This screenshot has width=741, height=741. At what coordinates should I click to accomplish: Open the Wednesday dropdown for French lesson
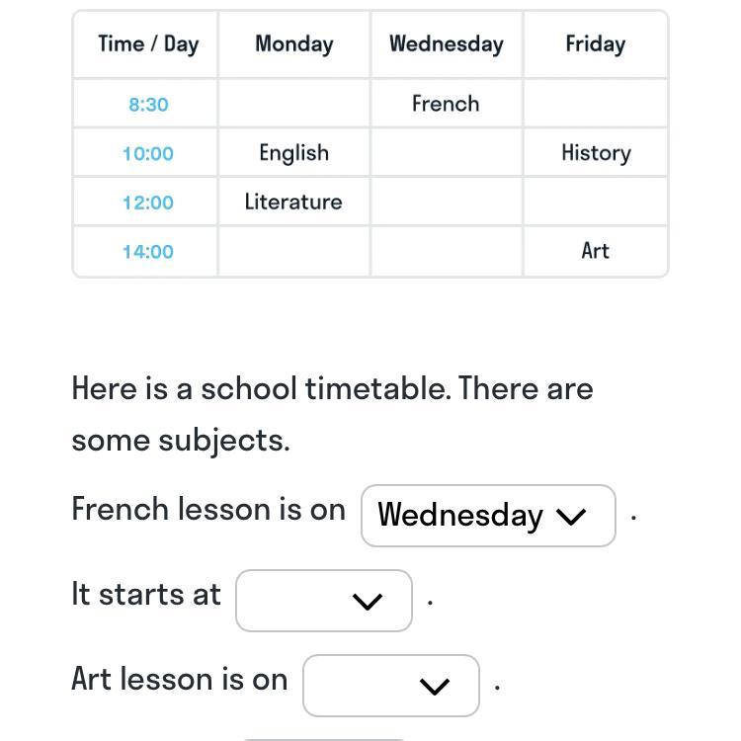click(x=488, y=516)
